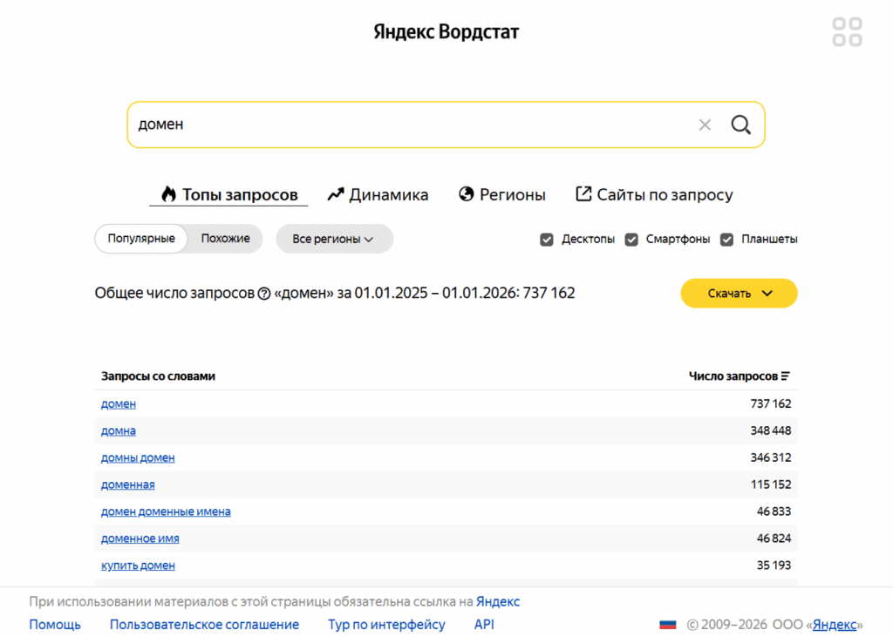Switch to the Регионы tab

[x=502, y=195]
